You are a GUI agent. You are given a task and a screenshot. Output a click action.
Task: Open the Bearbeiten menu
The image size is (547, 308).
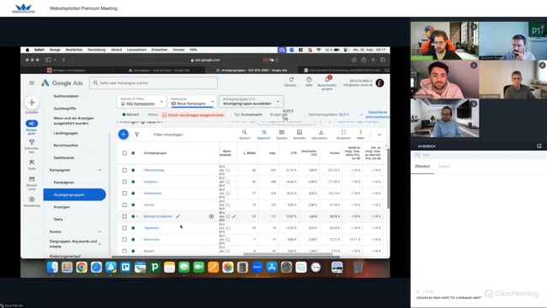click(74, 50)
